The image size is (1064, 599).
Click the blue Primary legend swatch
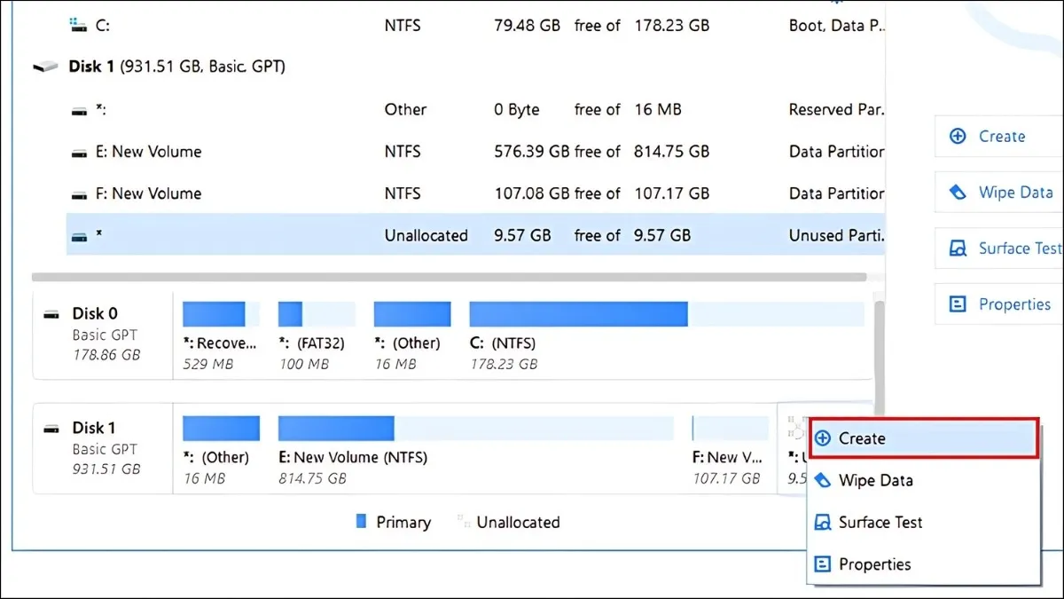click(361, 522)
